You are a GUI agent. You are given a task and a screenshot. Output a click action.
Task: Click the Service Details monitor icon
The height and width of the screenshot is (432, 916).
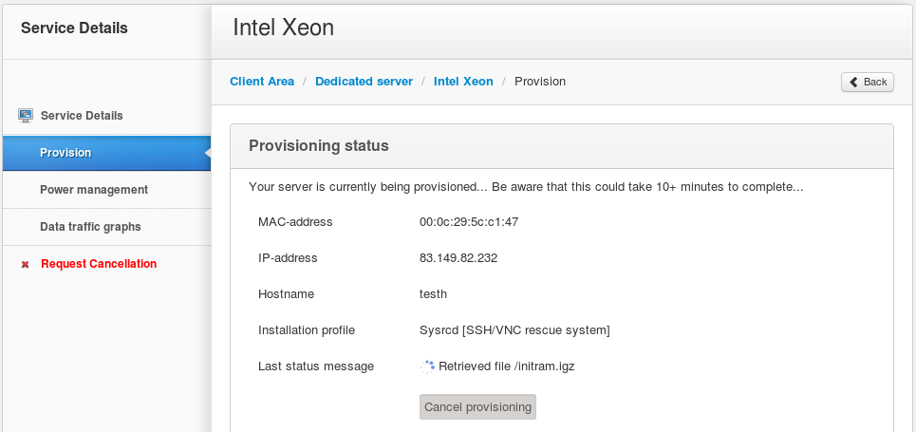pyautogui.click(x=25, y=115)
